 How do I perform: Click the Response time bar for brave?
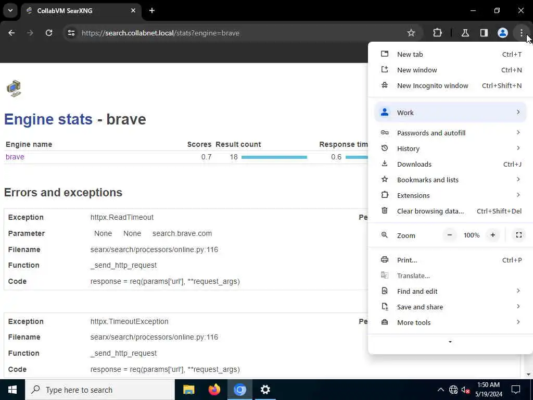[x=357, y=157]
